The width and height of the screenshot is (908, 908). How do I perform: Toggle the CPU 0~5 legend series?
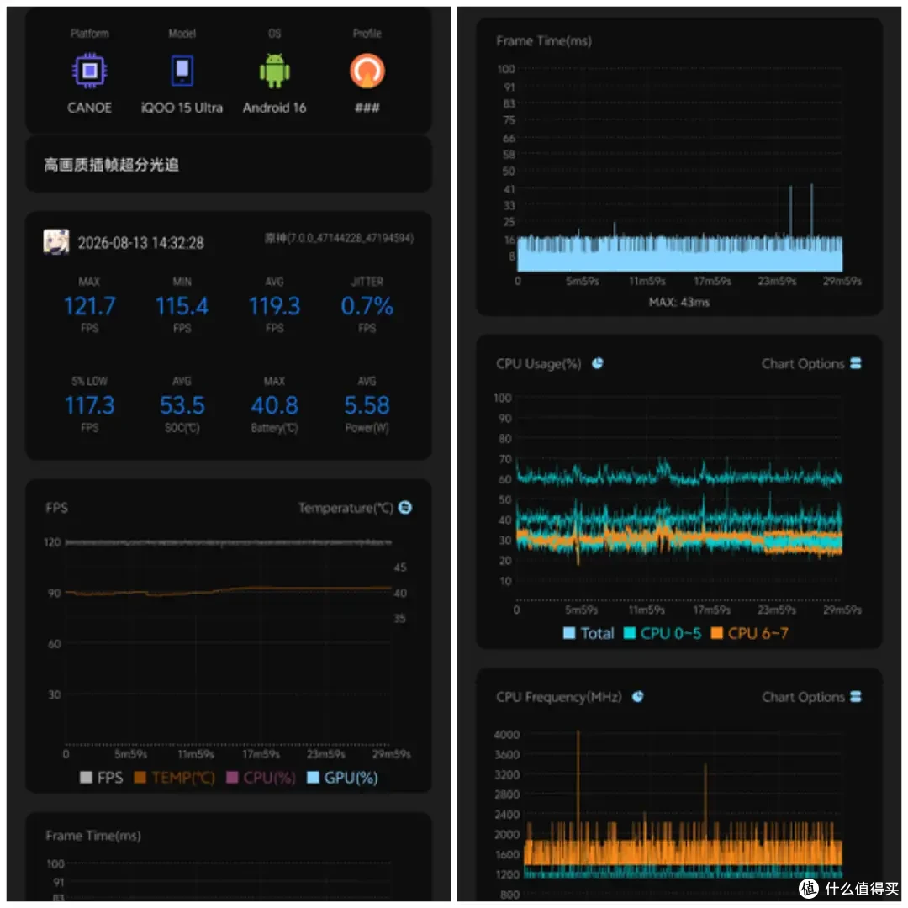coord(663,634)
